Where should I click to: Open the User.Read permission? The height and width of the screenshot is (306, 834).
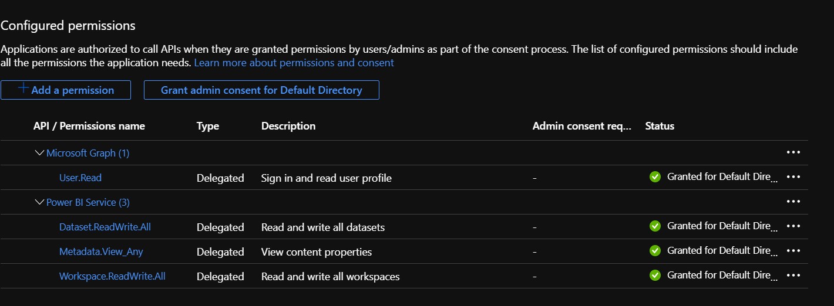click(80, 178)
